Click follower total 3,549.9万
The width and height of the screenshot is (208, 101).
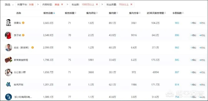(48, 35)
